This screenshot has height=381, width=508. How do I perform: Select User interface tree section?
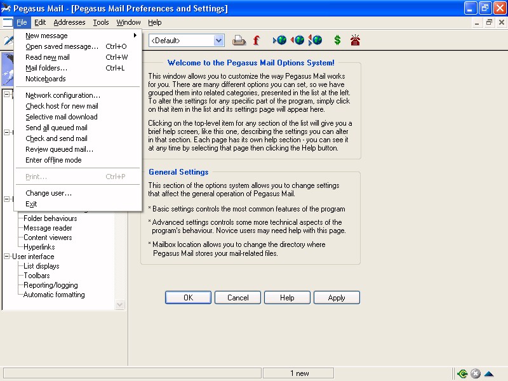34,257
